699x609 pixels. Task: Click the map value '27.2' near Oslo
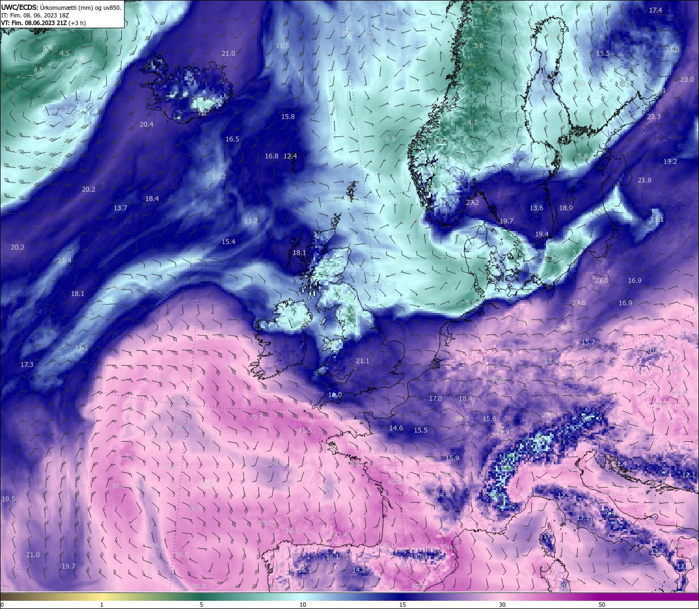pyautogui.click(x=472, y=203)
